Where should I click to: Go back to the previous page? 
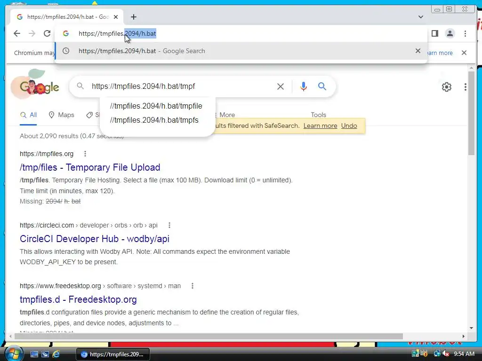point(17,33)
